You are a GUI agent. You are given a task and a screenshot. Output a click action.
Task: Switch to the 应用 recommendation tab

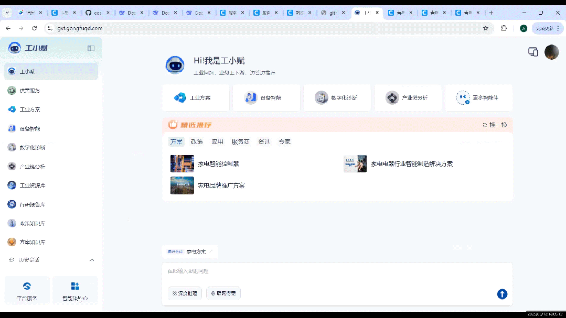click(x=217, y=141)
